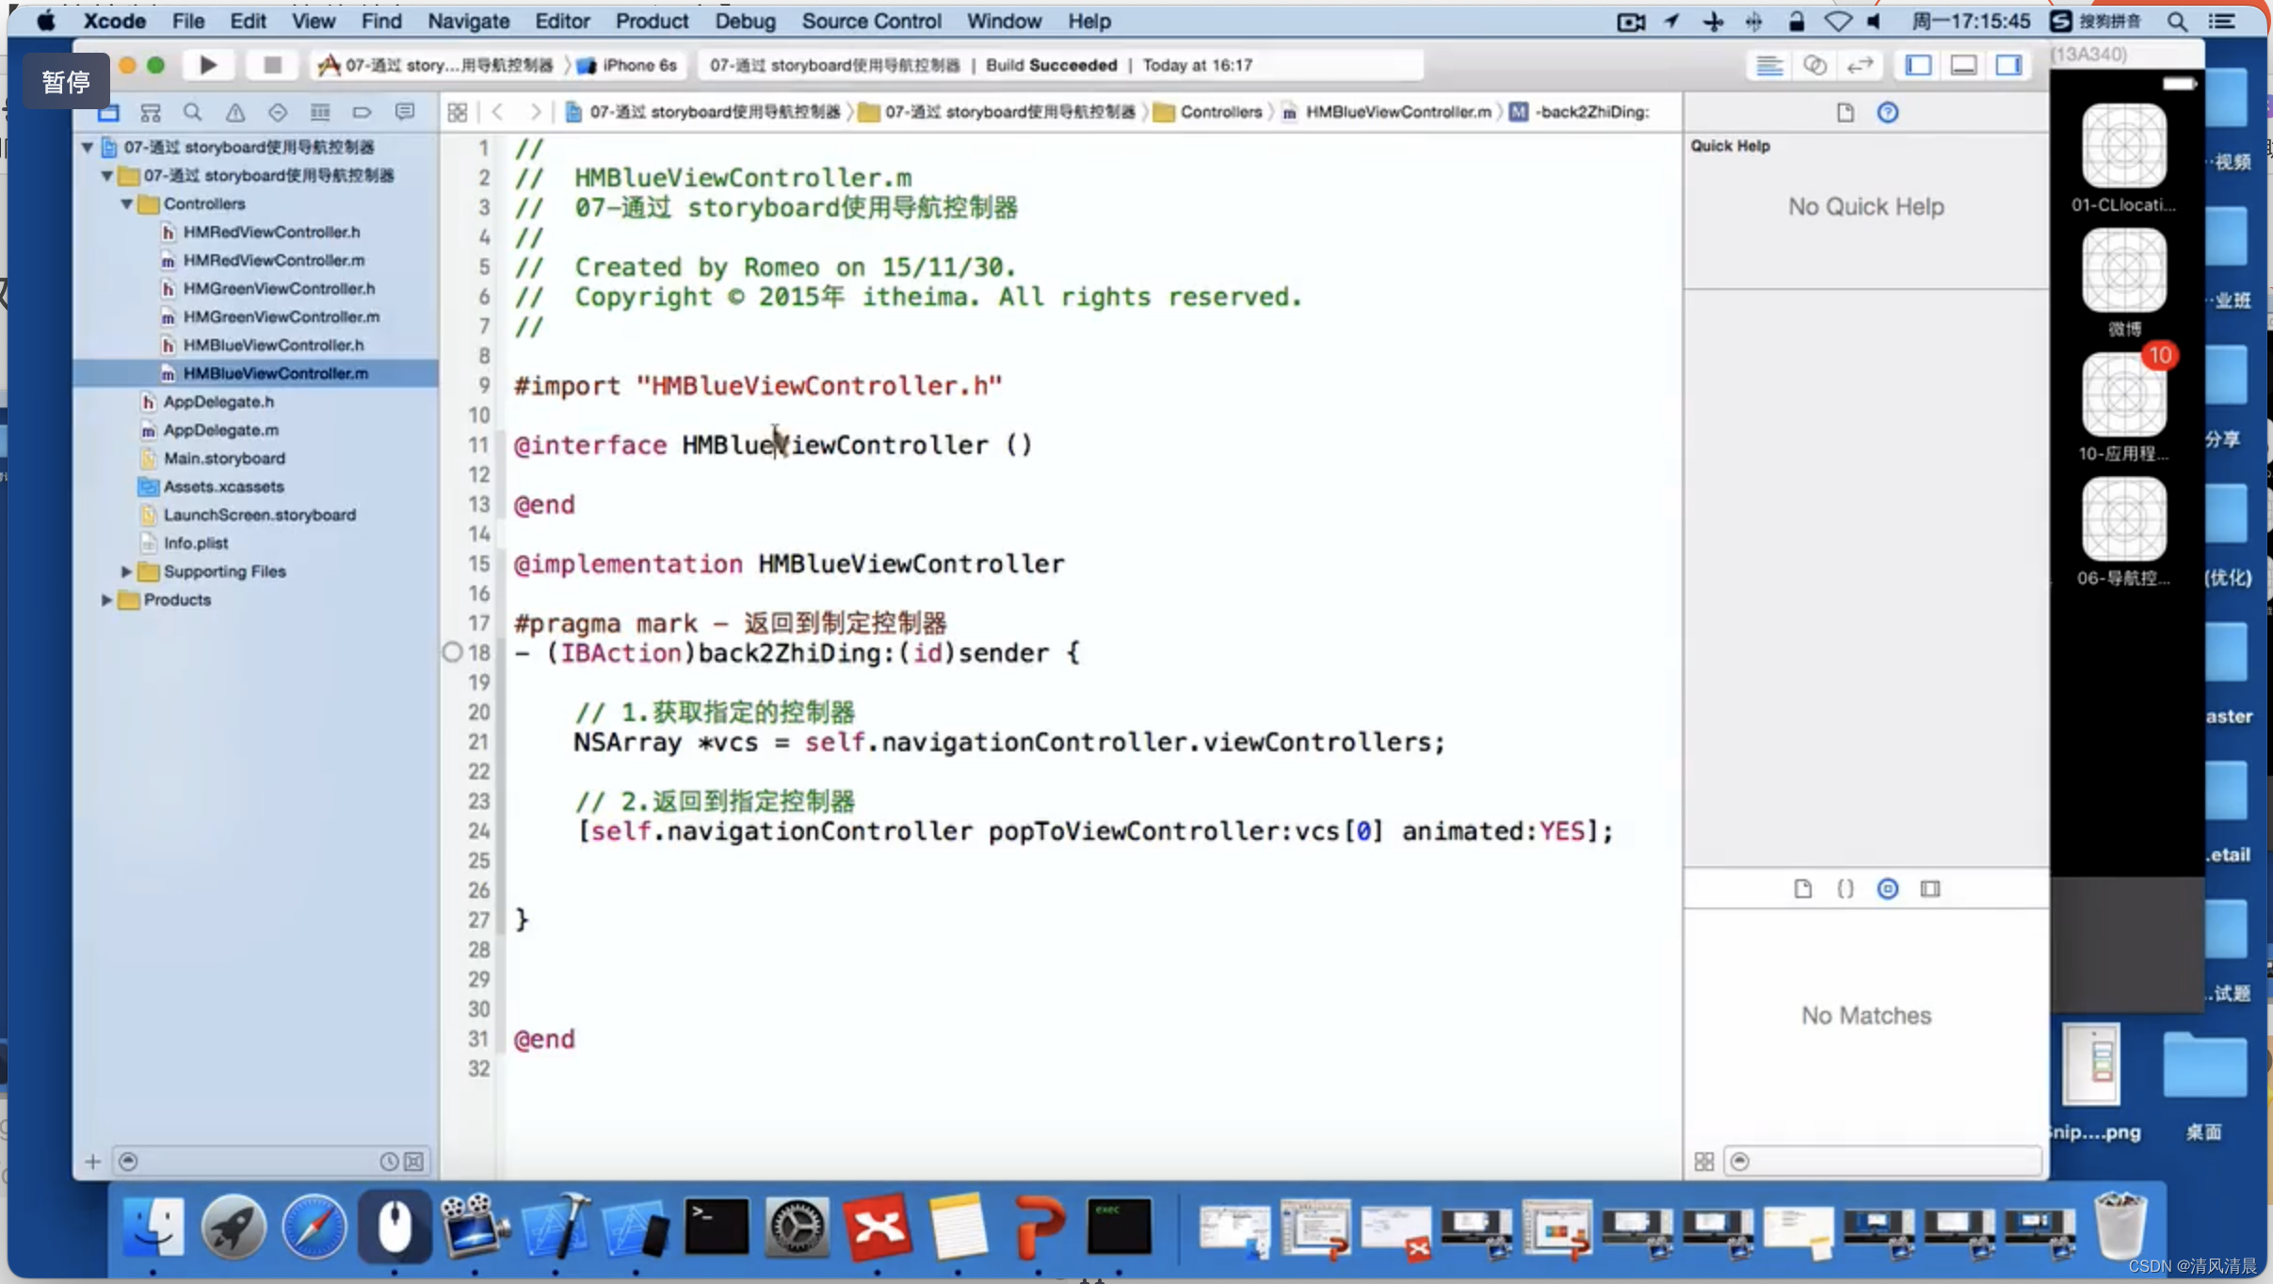Viewport: 2273px width, 1284px height.
Task: Click the forward navigation arrow in breadcrumb
Action: (531, 111)
